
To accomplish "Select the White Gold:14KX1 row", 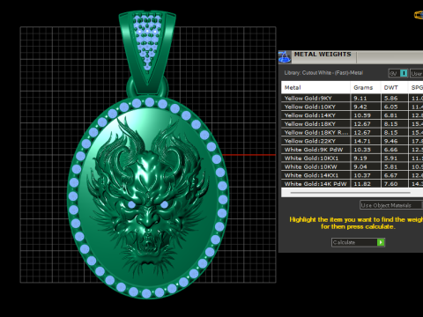I will point(352,175).
